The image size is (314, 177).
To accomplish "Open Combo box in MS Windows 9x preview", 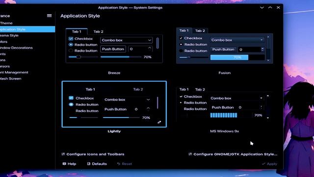I will 236,98.
